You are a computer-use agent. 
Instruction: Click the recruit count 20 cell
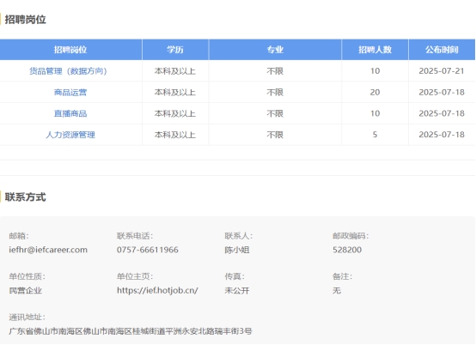pos(375,92)
